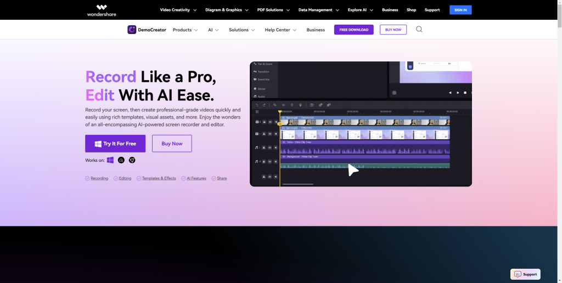Click the purple FREE DOWNLOAD button
The height and width of the screenshot is (283, 562).
point(354,30)
